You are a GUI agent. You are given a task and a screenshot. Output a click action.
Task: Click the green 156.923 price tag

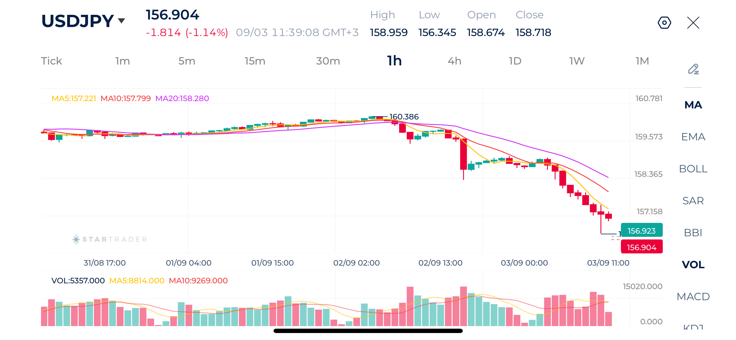pyautogui.click(x=642, y=230)
